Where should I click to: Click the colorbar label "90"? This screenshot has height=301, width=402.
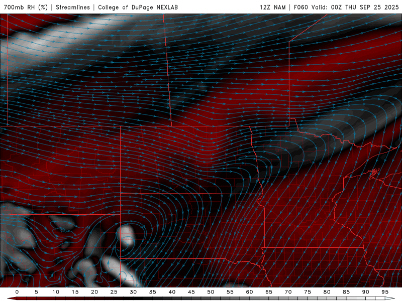[x=365, y=292]
